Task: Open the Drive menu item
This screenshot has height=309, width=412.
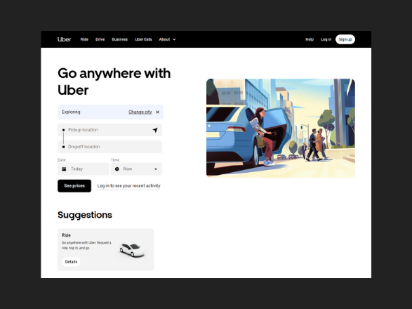Action: (x=100, y=39)
